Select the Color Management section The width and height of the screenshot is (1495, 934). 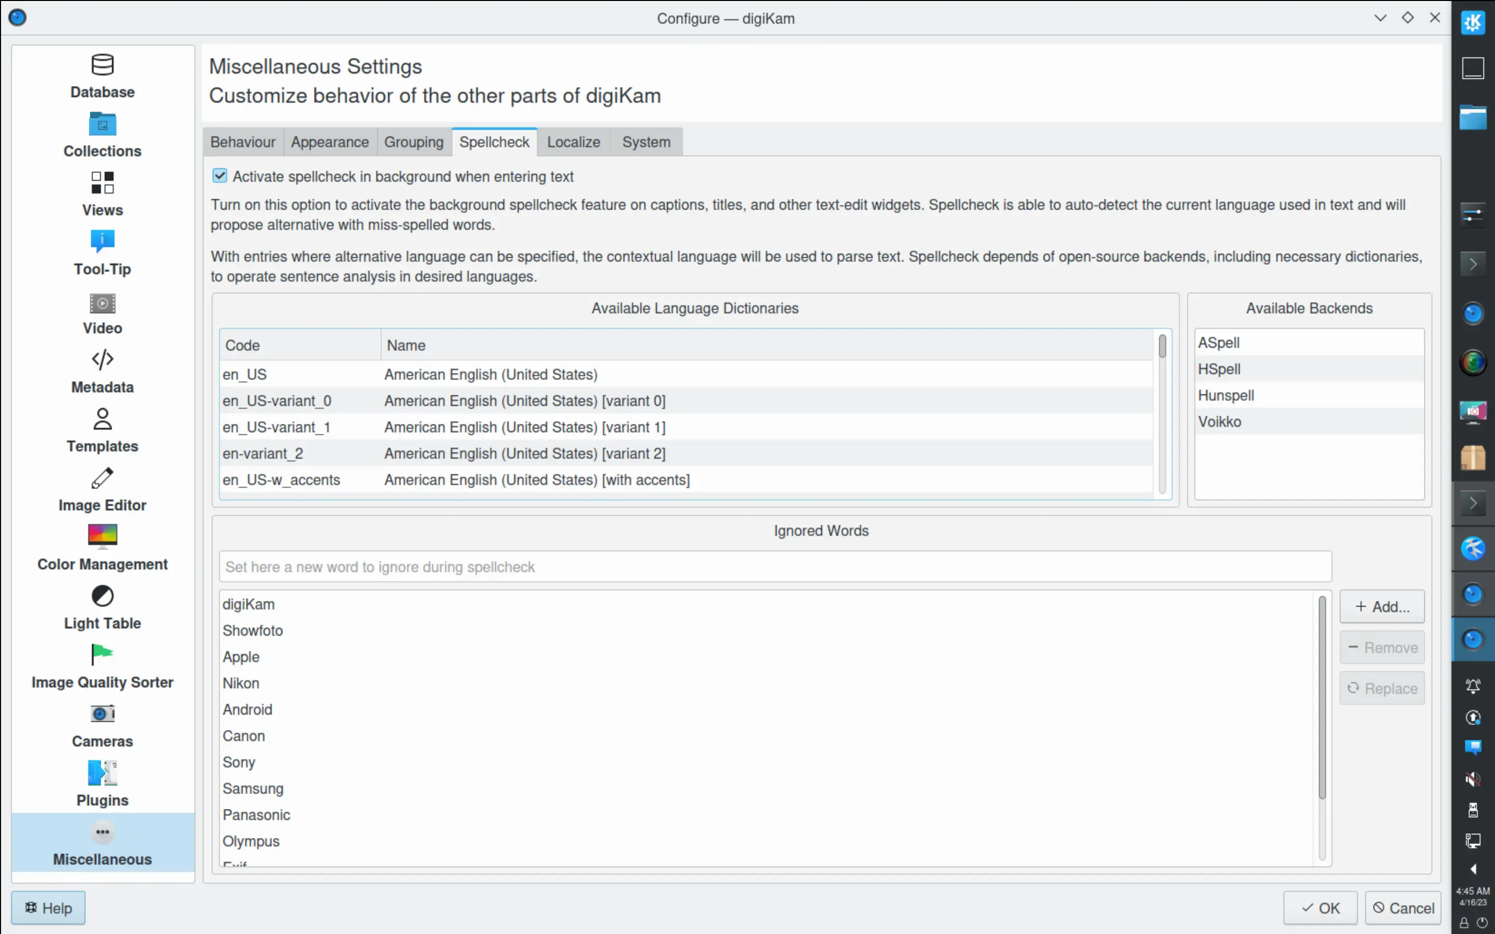(102, 546)
